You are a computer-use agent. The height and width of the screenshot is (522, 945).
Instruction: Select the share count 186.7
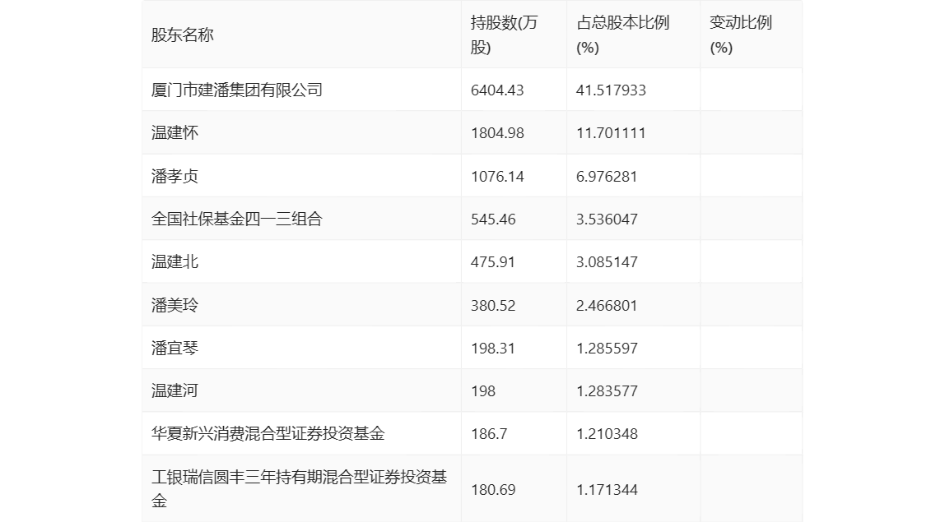[x=489, y=433]
